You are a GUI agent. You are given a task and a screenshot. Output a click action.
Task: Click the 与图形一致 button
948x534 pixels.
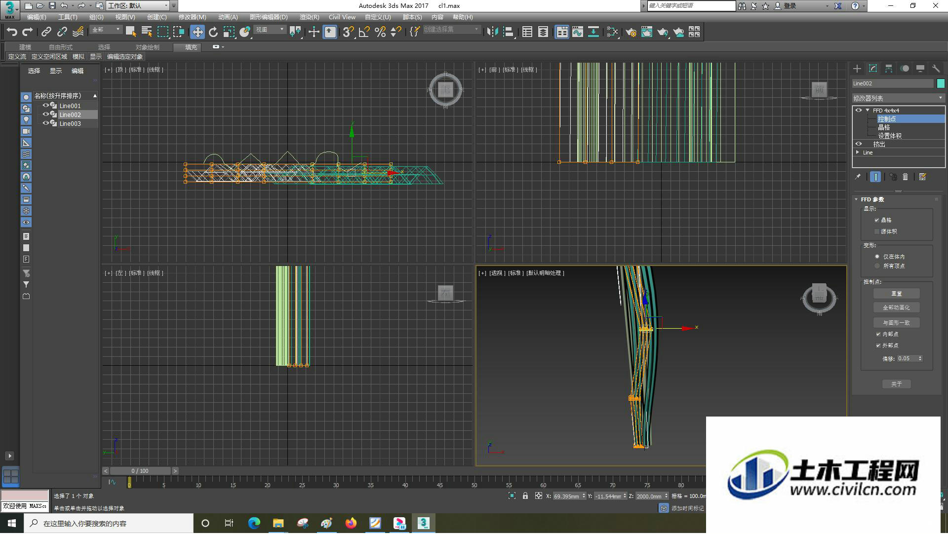[896, 323]
